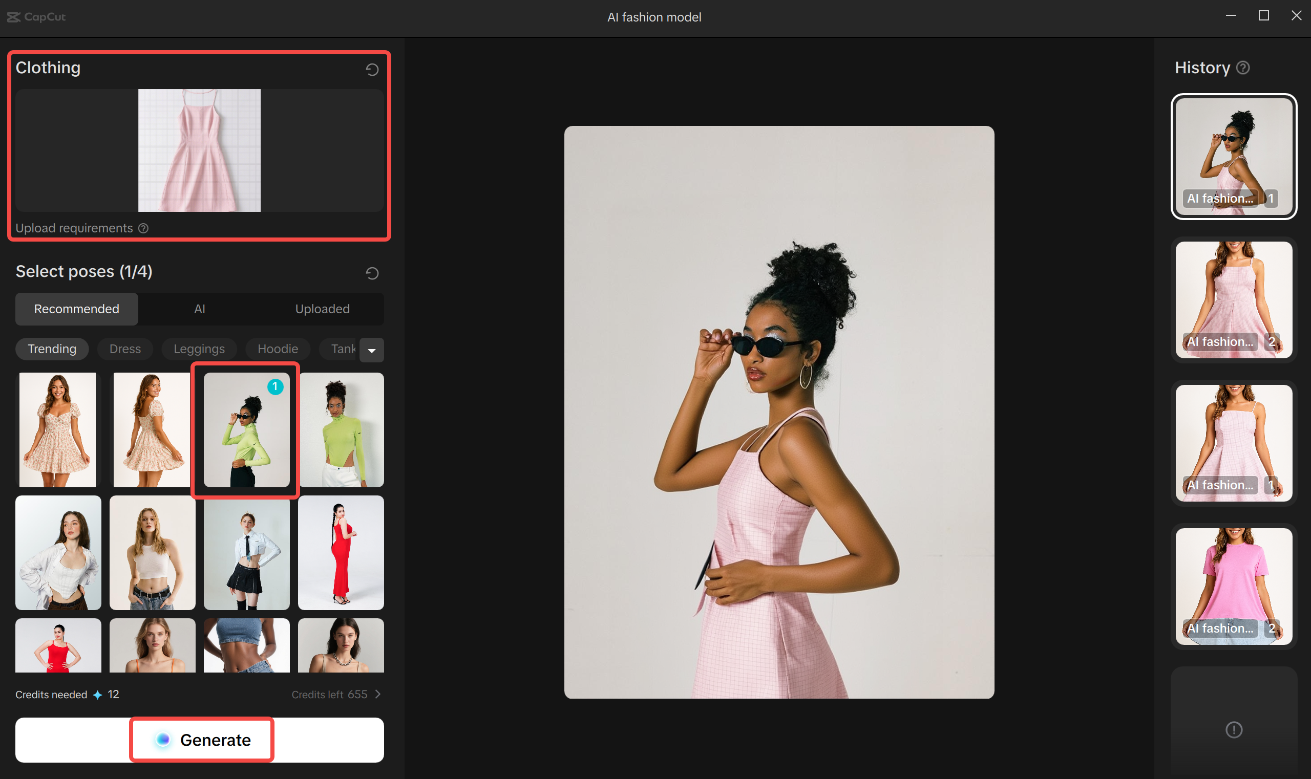Click the Upload requirements help icon
This screenshot has height=779, width=1311.
point(143,228)
